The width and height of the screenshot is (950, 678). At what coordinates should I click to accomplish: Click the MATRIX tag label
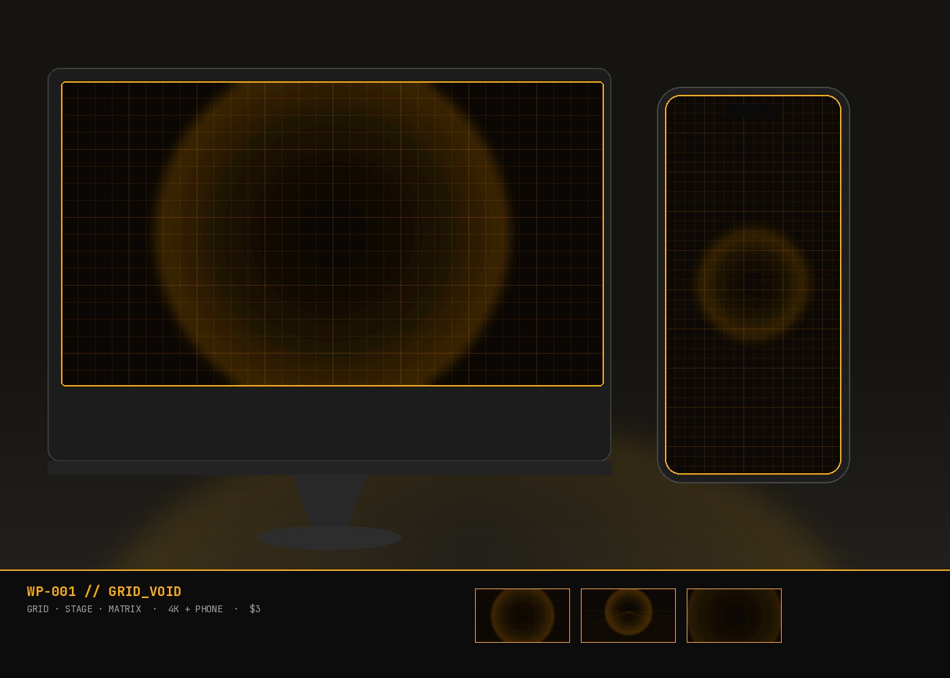pyautogui.click(x=125, y=609)
